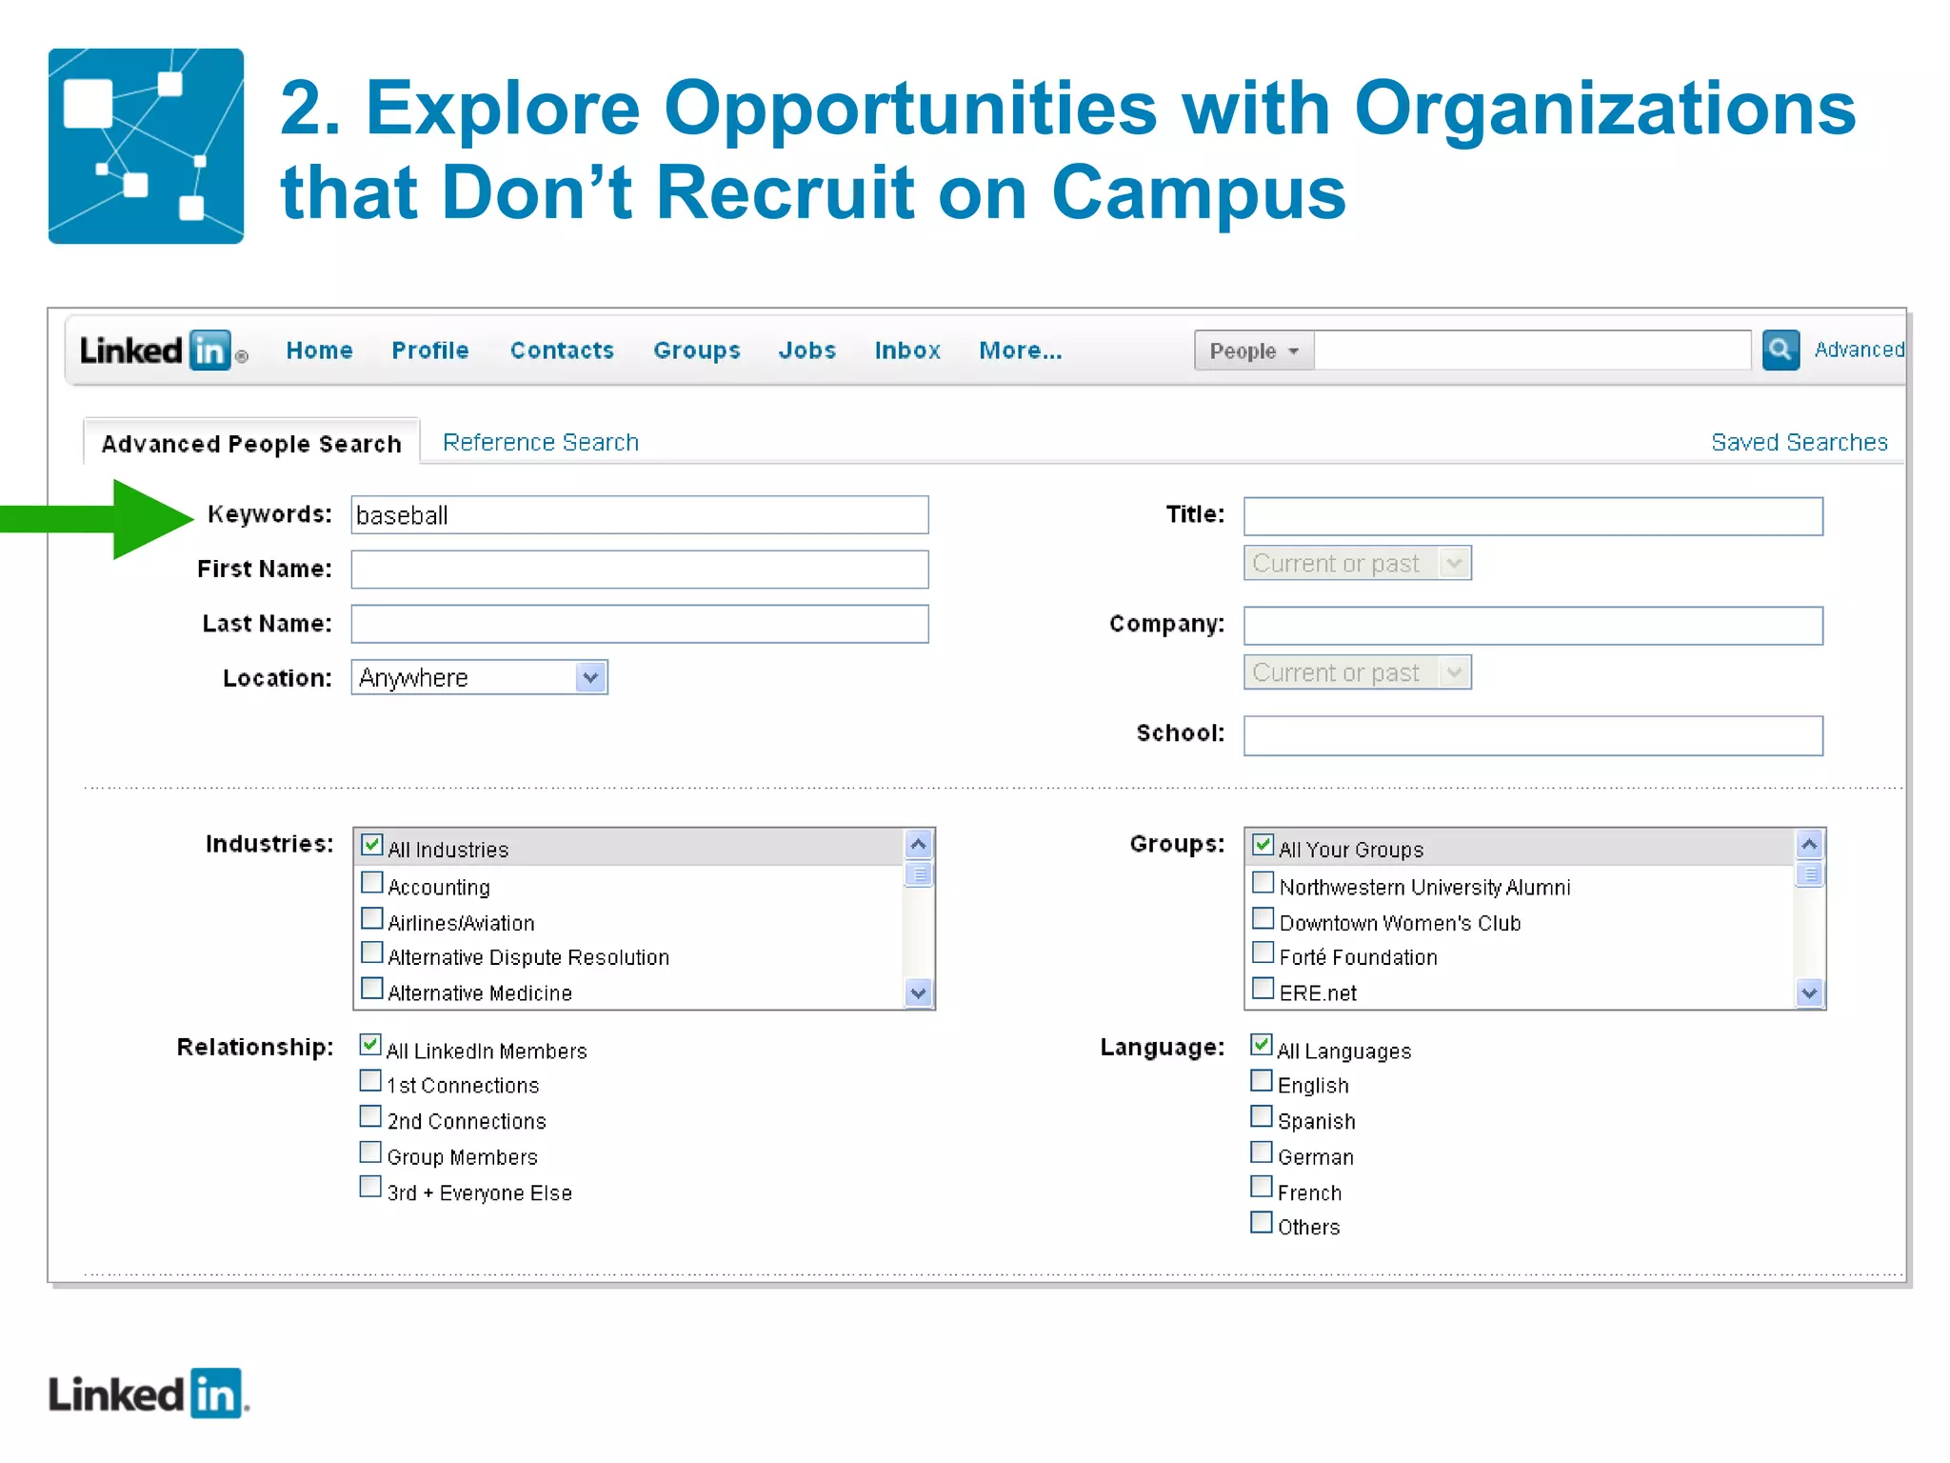
Task: Click the Advanced search link
Action: click(x=1859, y=350)
